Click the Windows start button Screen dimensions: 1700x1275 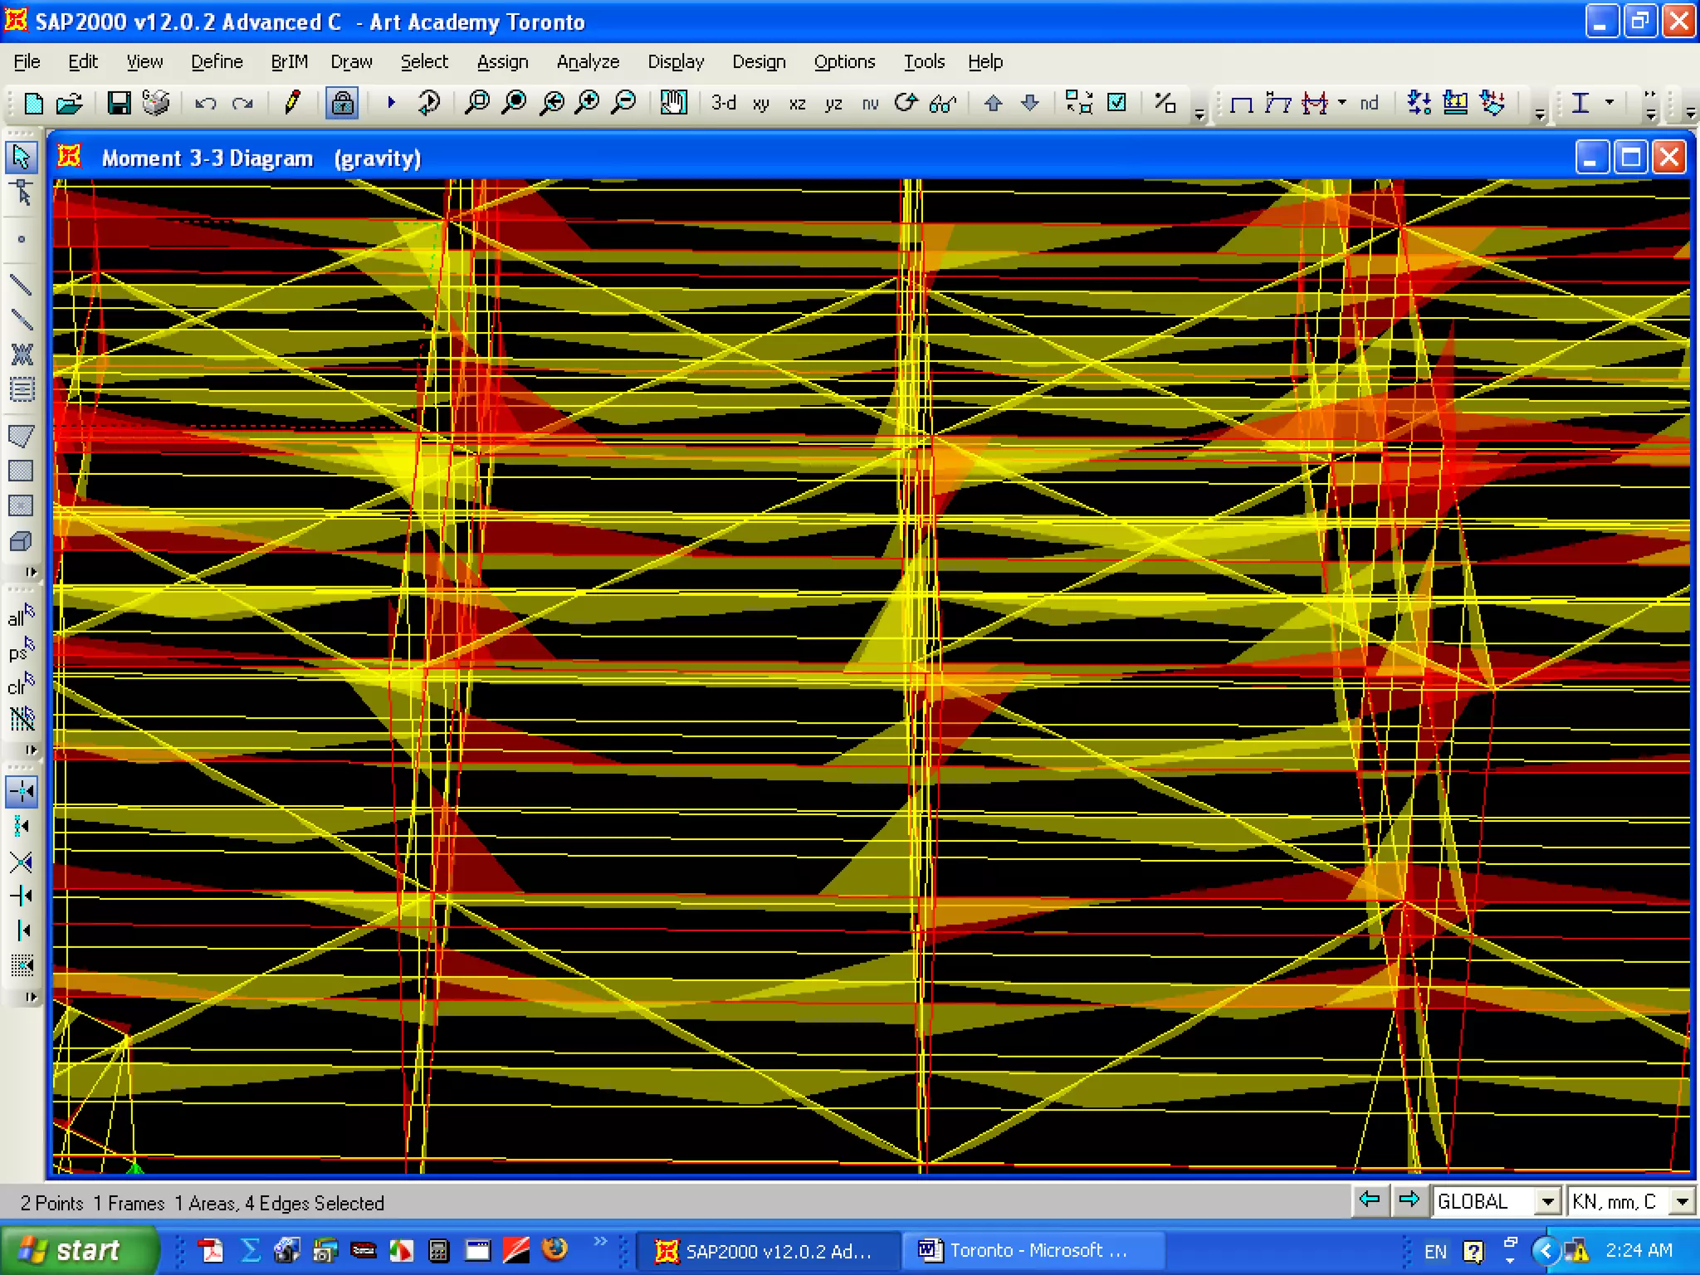pos(75,1250)
